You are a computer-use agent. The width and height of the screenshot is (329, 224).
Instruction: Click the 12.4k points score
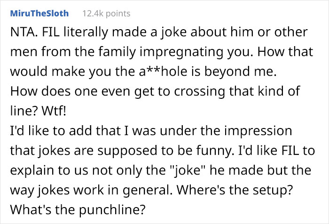click(x=106, y=13)
